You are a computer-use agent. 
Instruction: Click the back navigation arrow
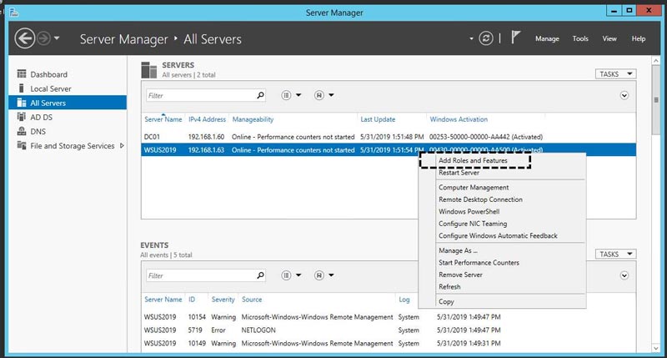[x=25, y=38]
